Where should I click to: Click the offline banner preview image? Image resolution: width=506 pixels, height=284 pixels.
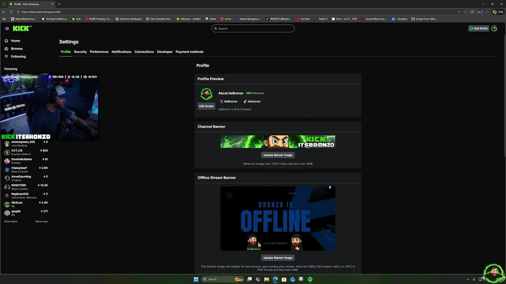pyautogui.click(x=278, y=219)
